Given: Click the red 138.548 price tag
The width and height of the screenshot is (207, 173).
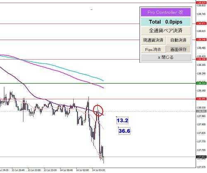Looking at the screenshot, I should 201,40.
